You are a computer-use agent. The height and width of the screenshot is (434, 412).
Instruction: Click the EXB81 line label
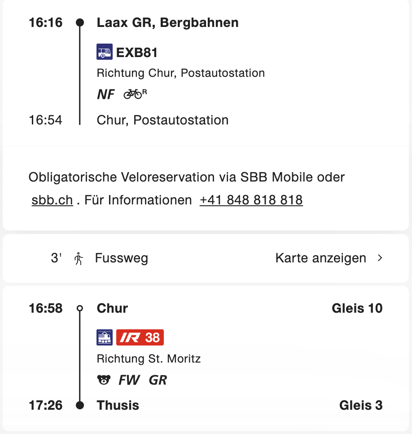(x=137, y=53)
